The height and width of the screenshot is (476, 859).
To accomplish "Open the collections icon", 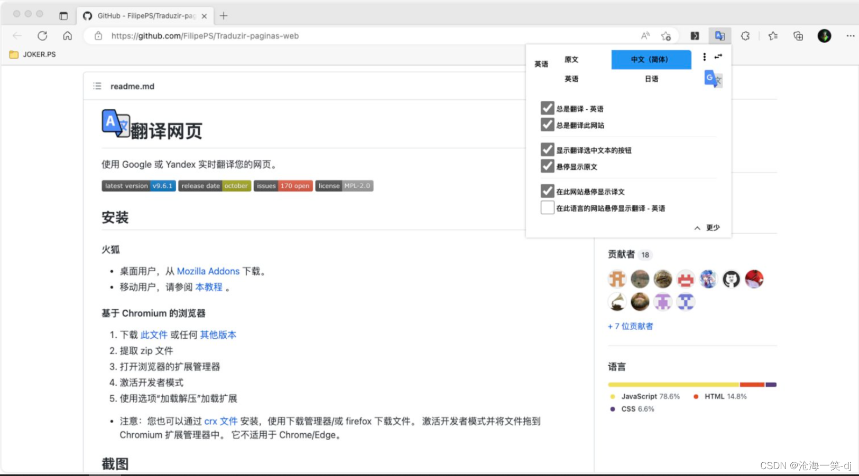I will pyautogui.click(x=798, y=36).
